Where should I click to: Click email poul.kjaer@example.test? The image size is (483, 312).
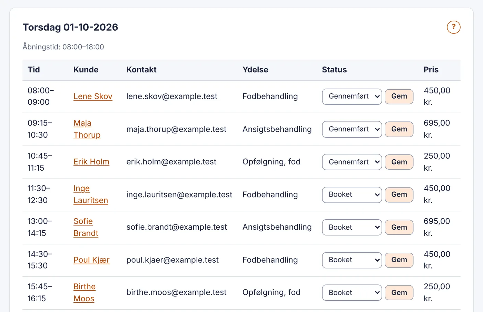172,260
